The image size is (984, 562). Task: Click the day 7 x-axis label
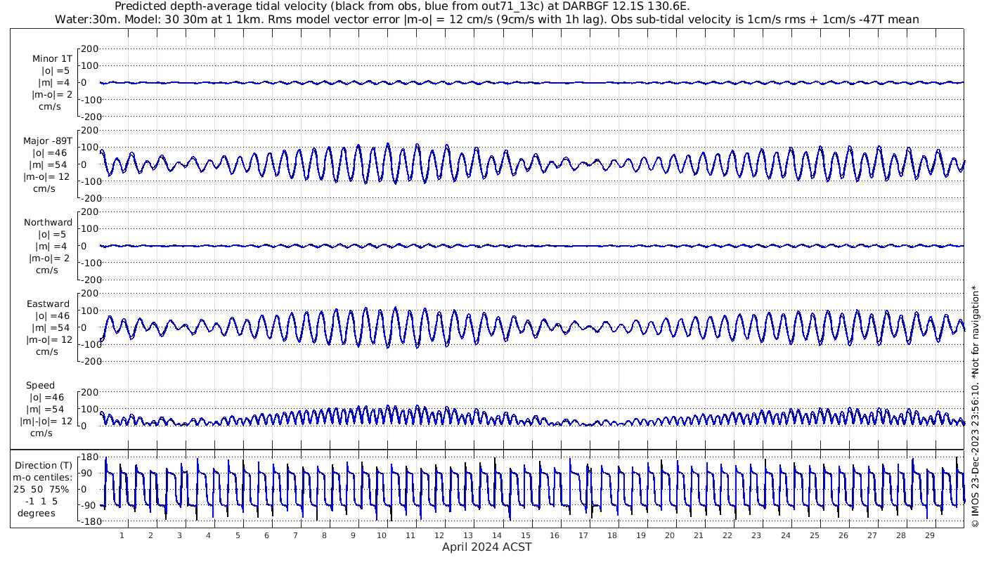point(295,535)
